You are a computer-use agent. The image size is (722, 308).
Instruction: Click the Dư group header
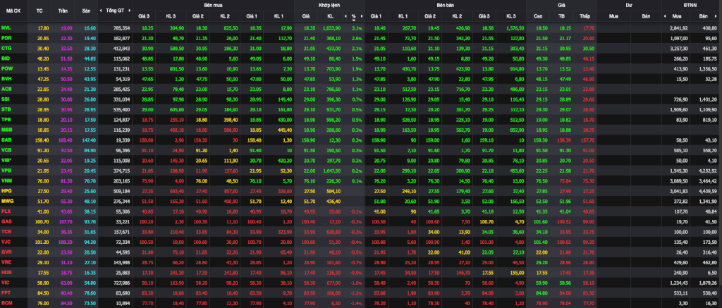point(629,4)
